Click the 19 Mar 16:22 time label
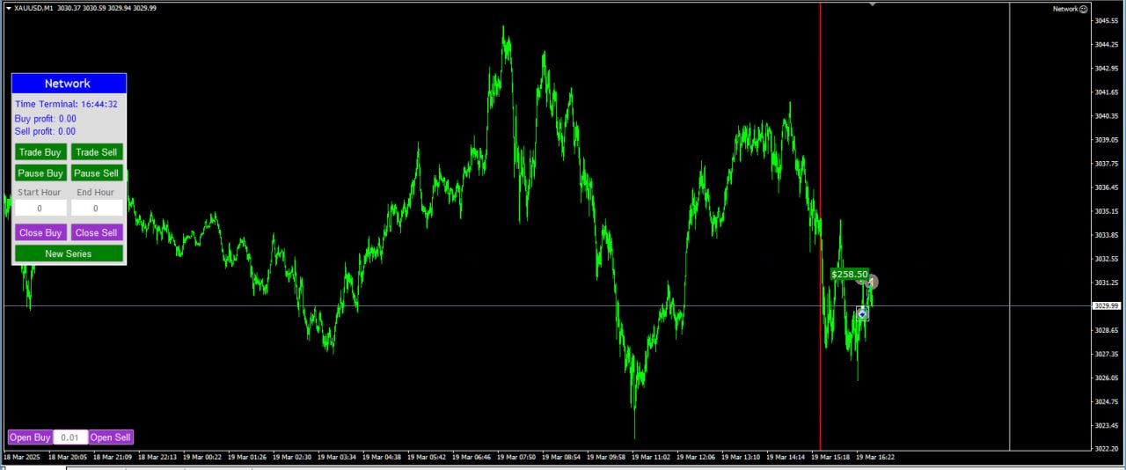1126x470 pixels. pyautogui.click(x=875, y=458)
